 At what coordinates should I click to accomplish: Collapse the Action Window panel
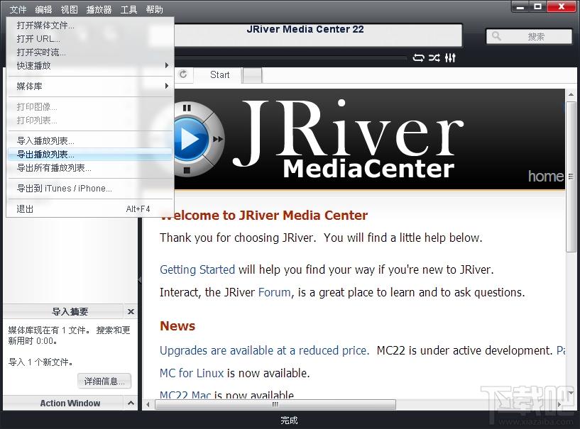tap(131, 403)
